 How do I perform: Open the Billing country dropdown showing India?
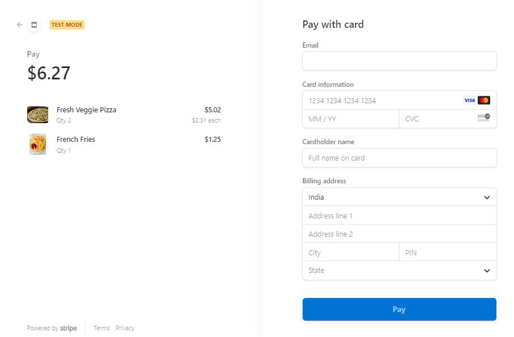(399, 197)
